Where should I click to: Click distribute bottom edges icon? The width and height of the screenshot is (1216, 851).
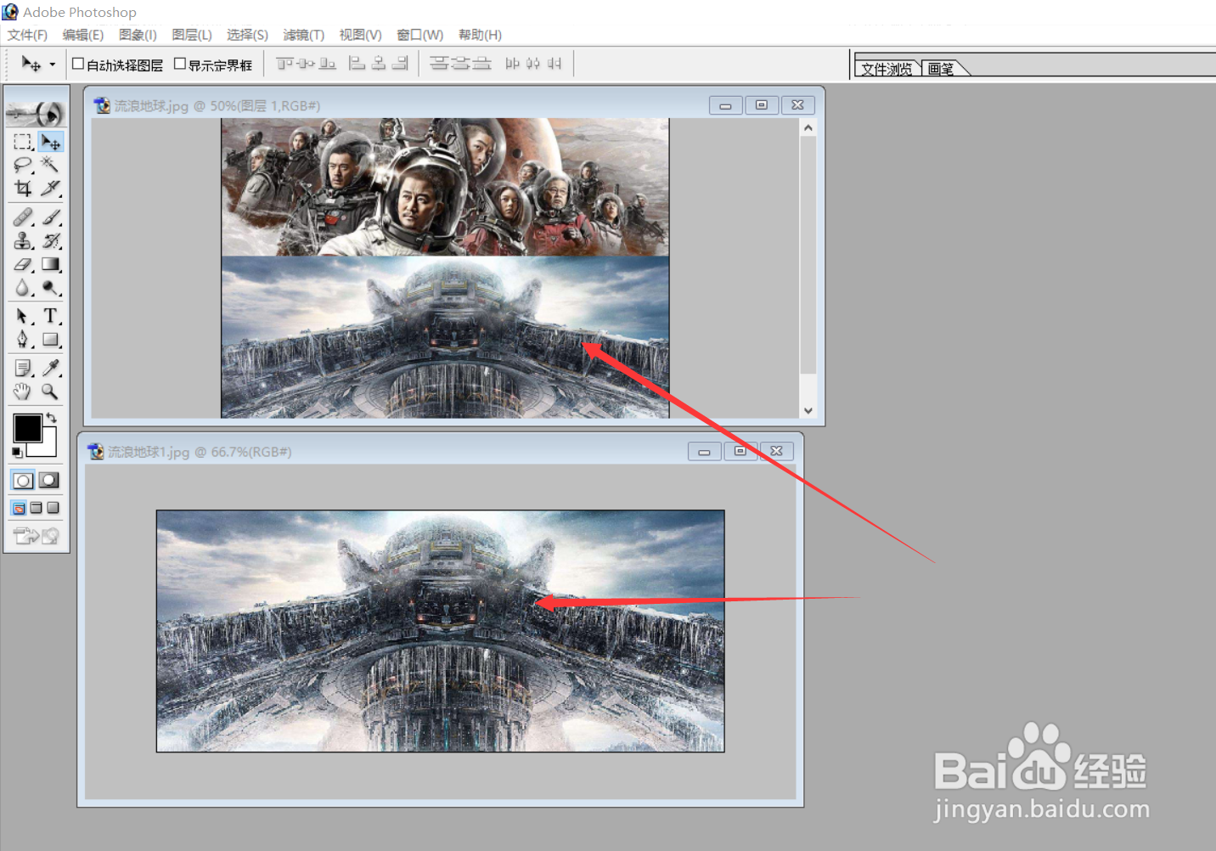[x=481, y=64]
